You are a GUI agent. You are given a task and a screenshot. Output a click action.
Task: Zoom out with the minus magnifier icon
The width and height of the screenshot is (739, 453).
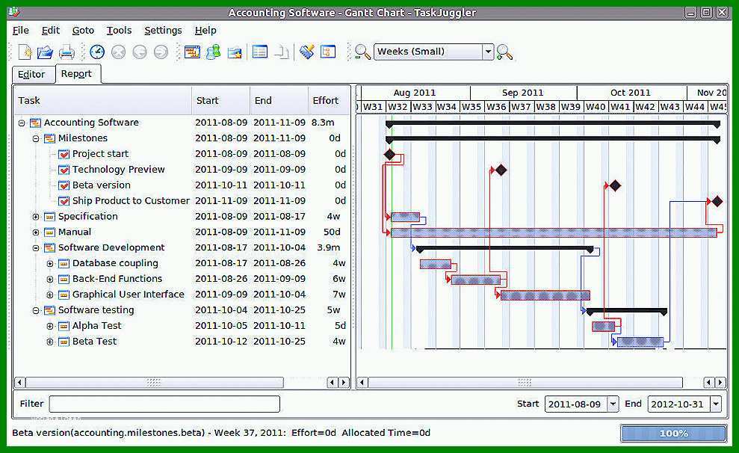point(362,52)
